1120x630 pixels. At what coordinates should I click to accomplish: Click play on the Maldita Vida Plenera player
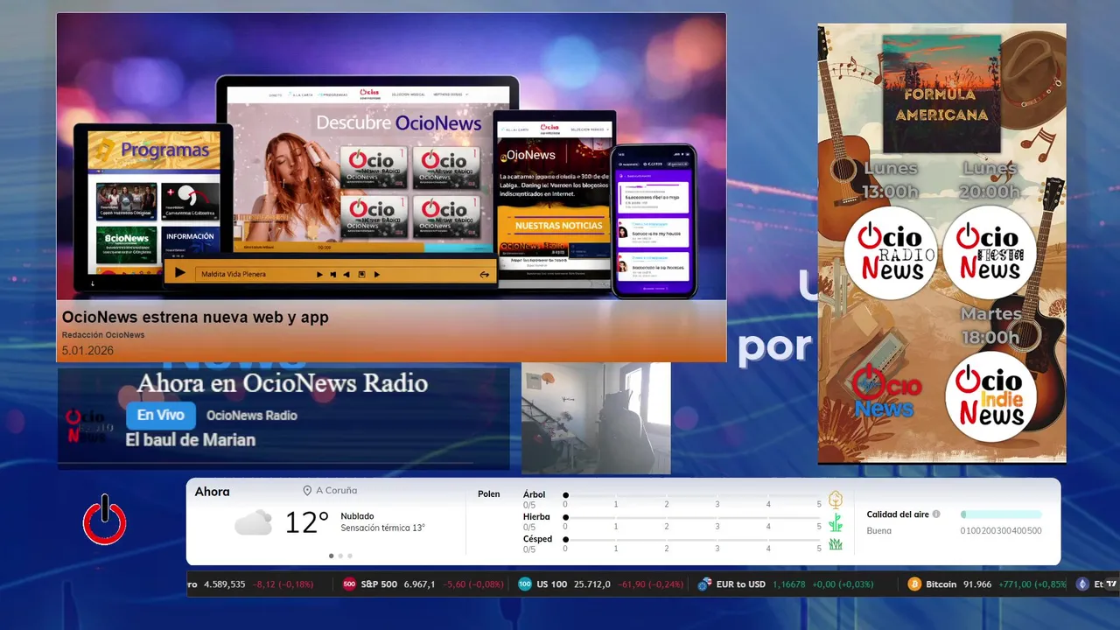pos(179,273)
